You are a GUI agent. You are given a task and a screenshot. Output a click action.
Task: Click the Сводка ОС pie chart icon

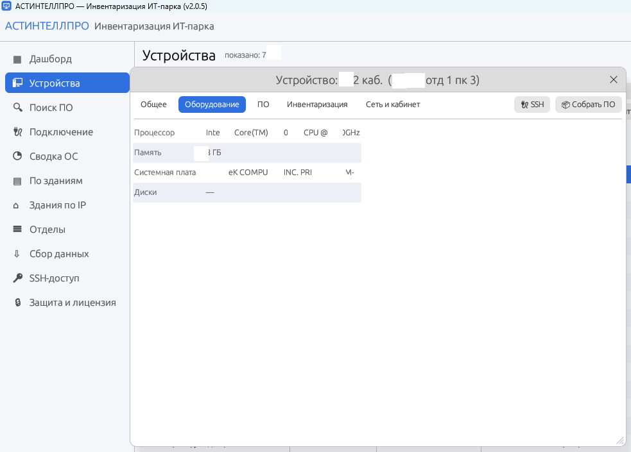pyautogui.click(x=17, y=156)
